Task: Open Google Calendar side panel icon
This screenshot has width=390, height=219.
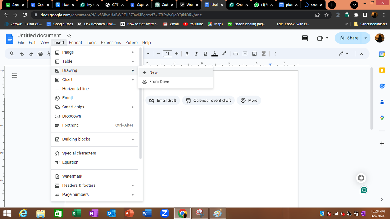Action: click(382, 54)
